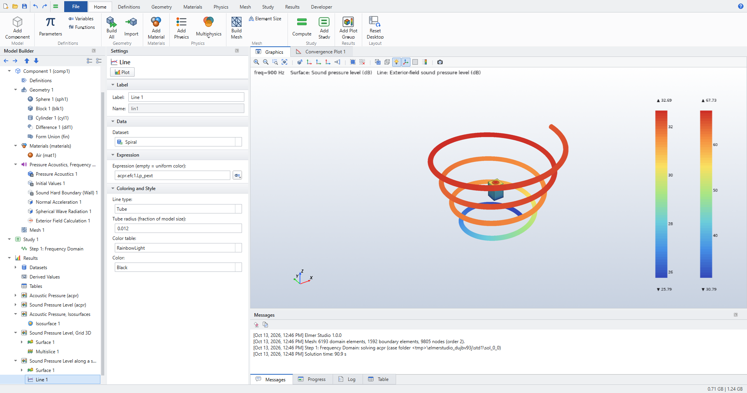The image size is (747, 393).
Task: Click the expand-all tree icon in Model Builder
Action: [x=89, y=61]
